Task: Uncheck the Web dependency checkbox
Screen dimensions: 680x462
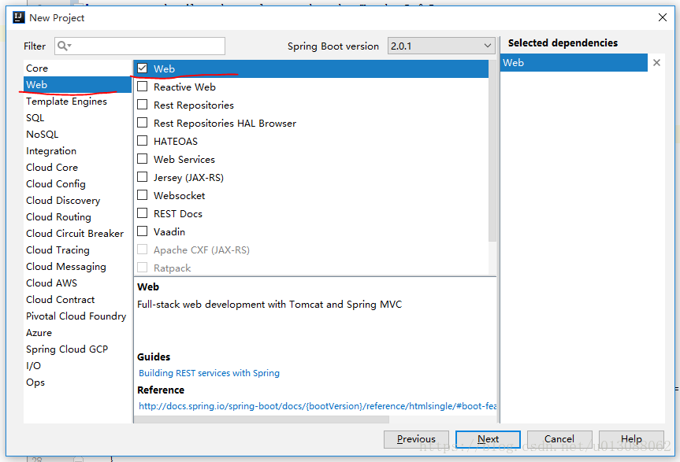Action: click(x=143, y=69)
